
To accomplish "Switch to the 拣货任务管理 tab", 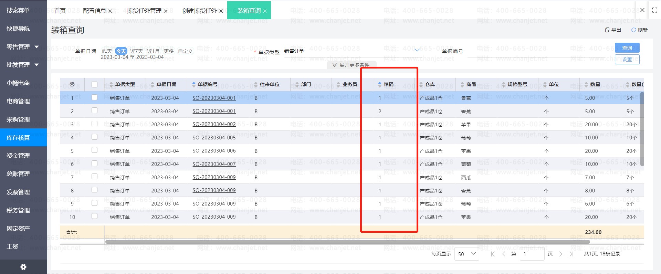I will (x=144, y=11).
